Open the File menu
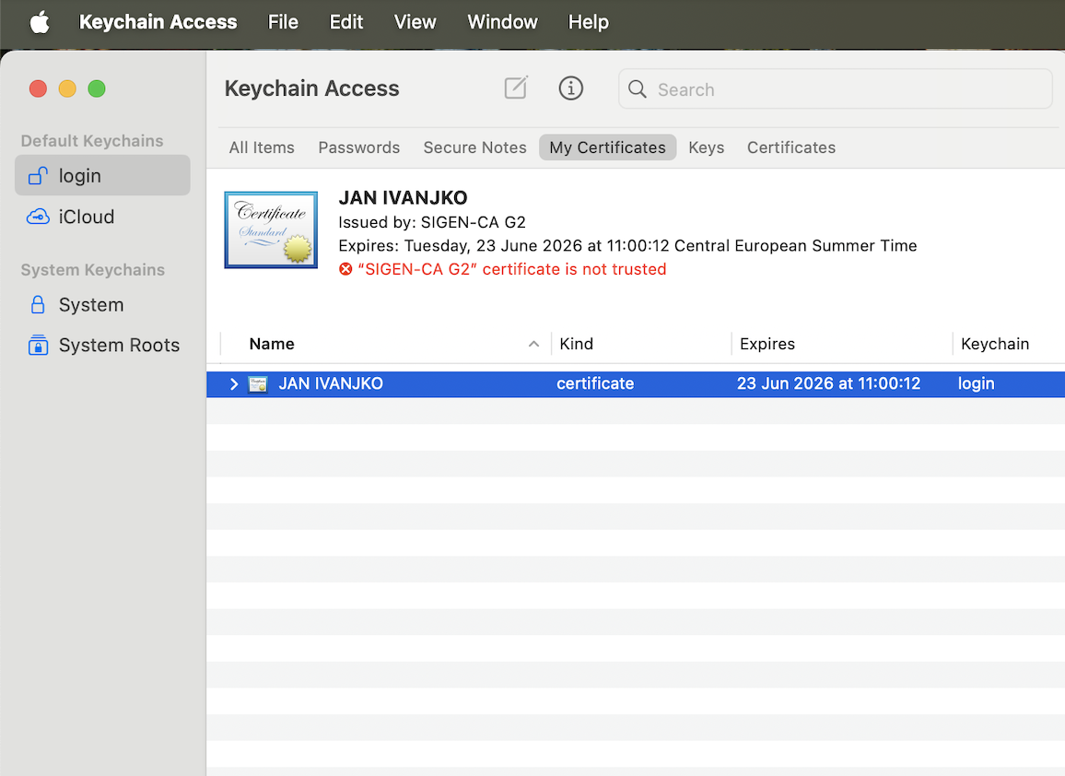Image resolution: width=1065 pixels, height=776 pixels. coord(283,22)
